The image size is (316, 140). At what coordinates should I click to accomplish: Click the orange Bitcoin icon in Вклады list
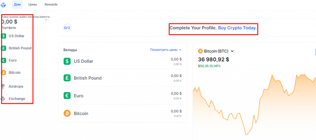[x=67, y=113]
